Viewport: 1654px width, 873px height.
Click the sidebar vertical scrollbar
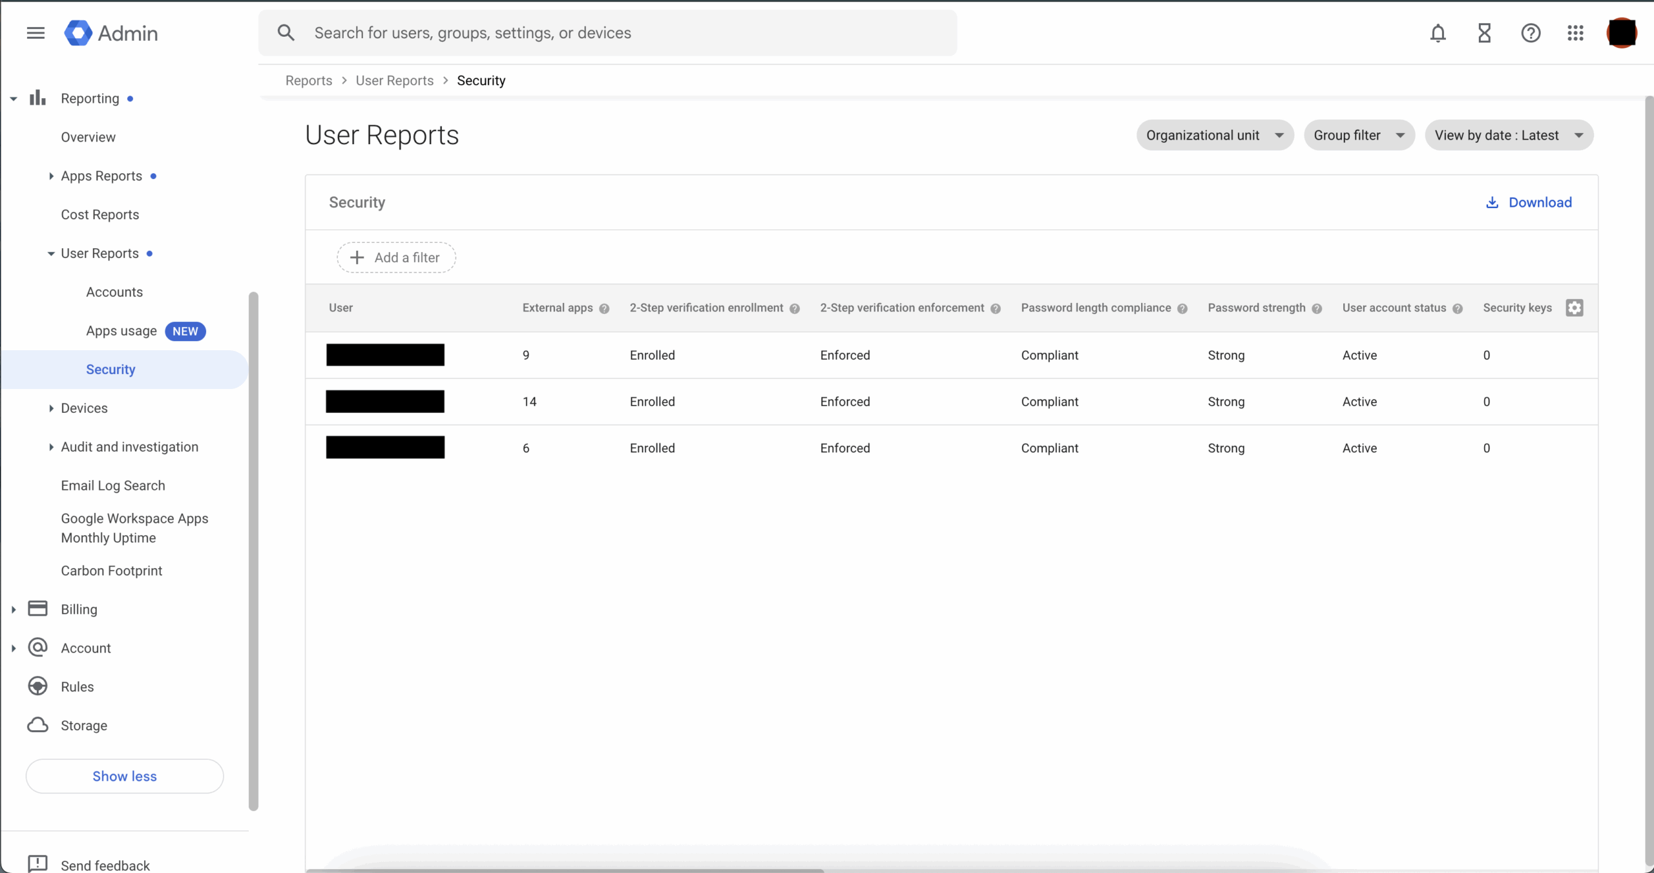point(253,551)
